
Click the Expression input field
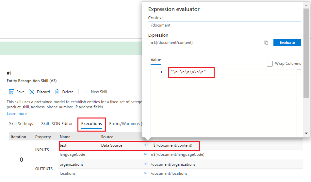point(206,43)
